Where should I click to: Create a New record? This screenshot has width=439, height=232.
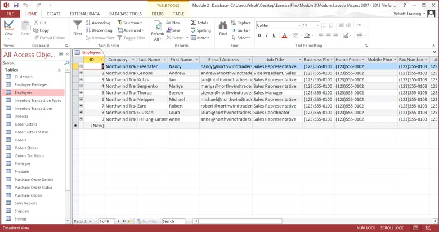173,23
